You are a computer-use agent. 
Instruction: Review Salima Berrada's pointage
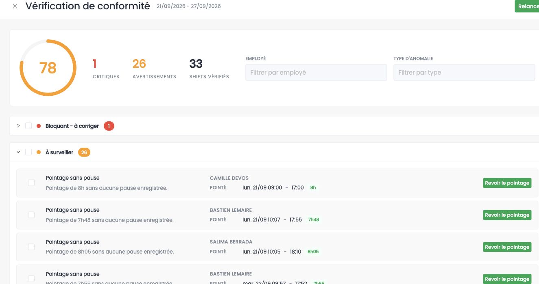(x=507, y=247)
